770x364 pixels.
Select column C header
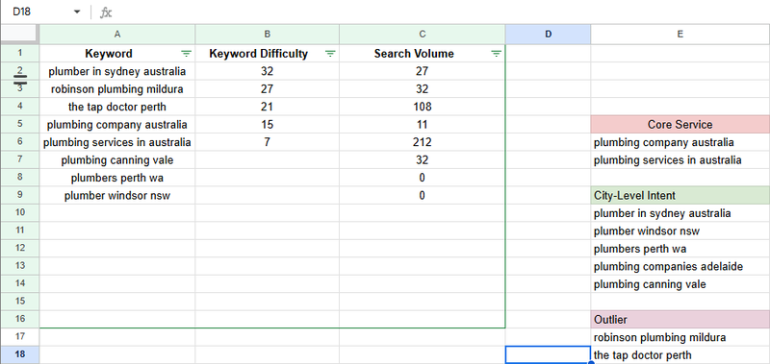pyautogui.click(x=423, y=35)
